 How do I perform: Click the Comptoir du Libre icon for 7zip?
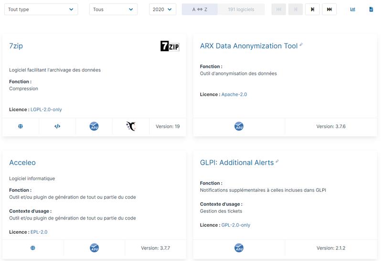click(131, 126)
